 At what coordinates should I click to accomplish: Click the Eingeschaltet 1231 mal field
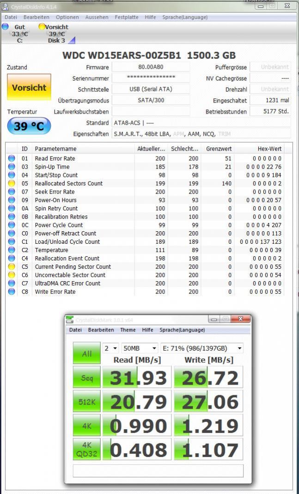pyautogui.click(x=270, y=100)
